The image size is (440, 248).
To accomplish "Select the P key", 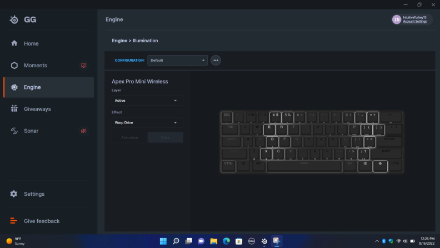I will pyautogui.click(x=354, y=130).
